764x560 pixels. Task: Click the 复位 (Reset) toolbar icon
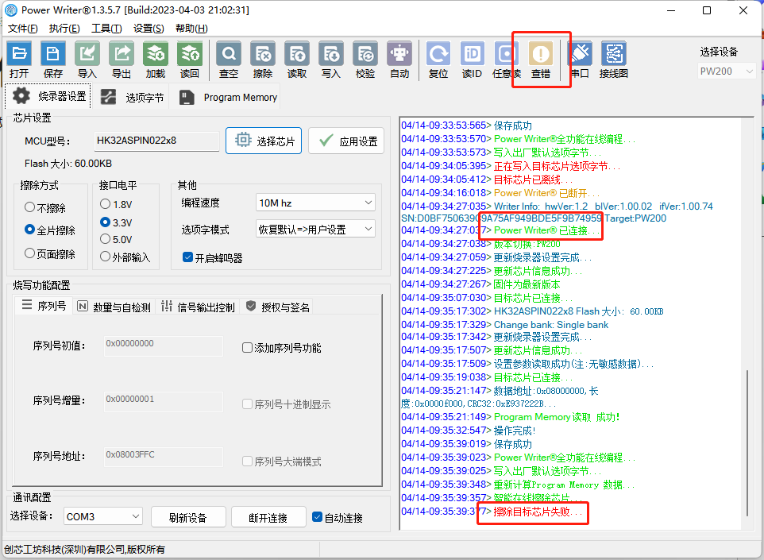click(438, 60)
